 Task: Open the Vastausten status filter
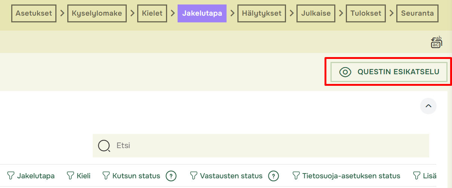[226, 176]
